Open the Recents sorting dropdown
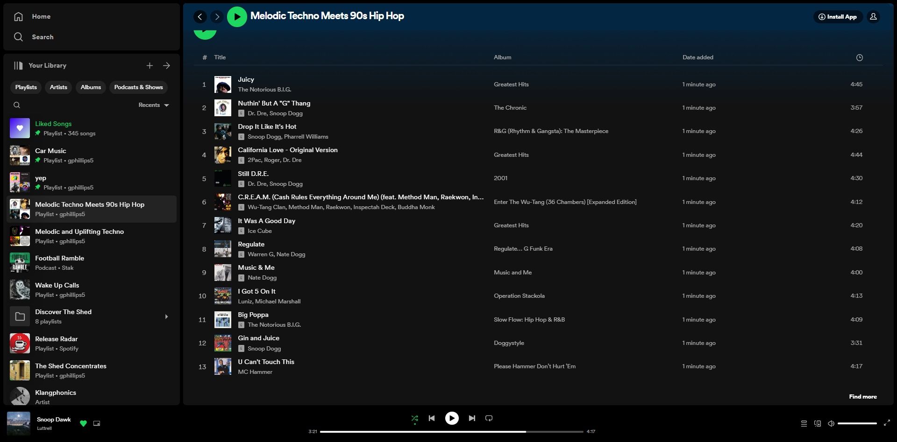This screenshot has height=442, width=897. click(153, 105)
